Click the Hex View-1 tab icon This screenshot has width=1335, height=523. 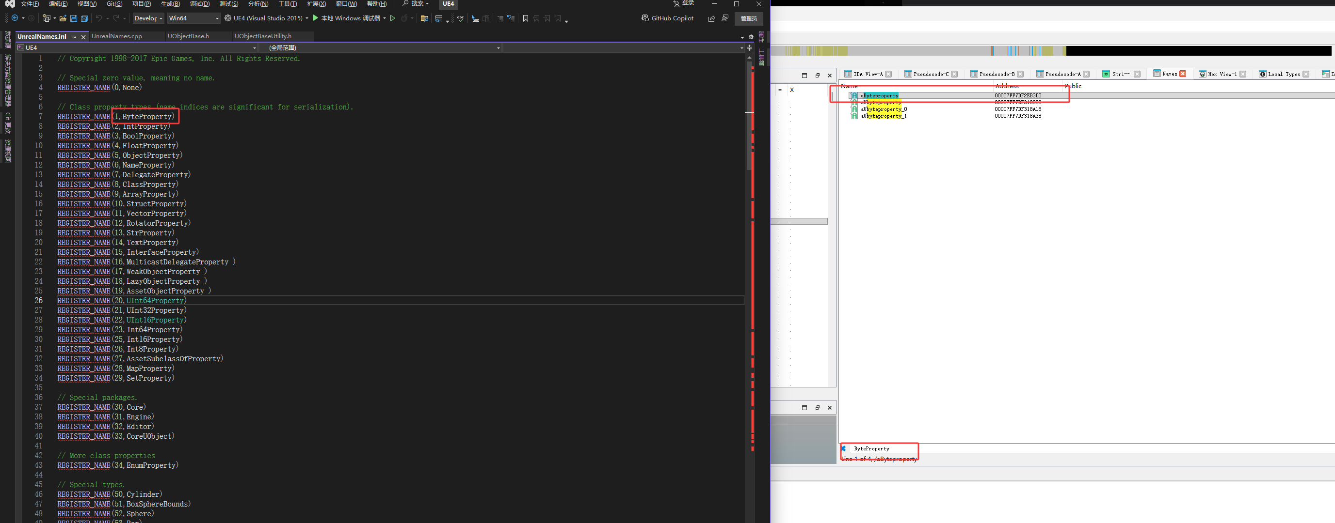1202,74
